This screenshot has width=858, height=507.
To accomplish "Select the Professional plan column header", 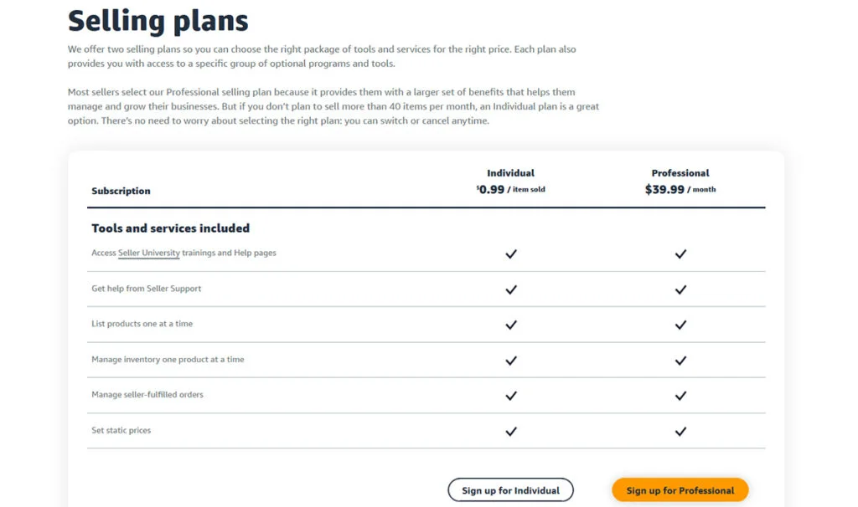I will point(680,173).
